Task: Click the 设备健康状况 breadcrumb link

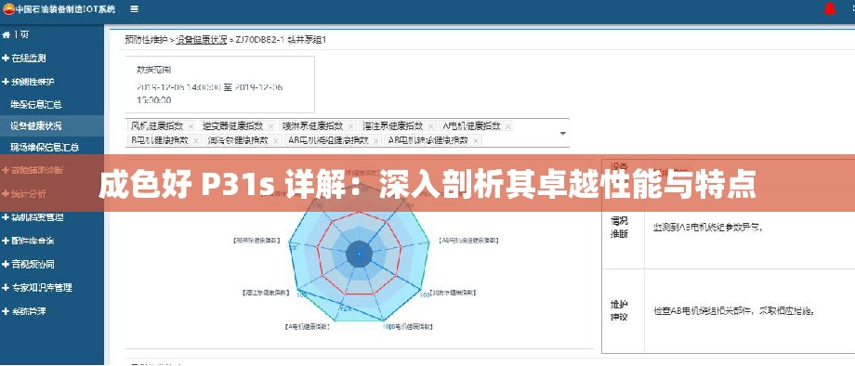Action: tap(202, 40)
